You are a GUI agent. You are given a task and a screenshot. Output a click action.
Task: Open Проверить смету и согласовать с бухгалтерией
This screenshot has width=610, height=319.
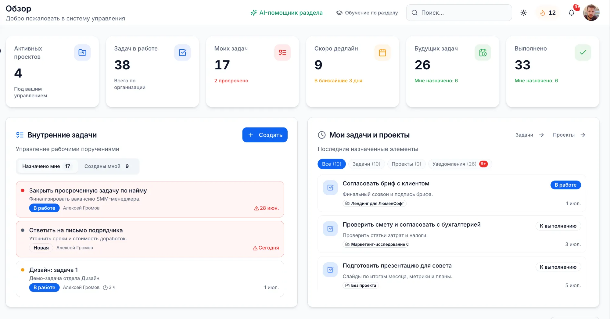[452, 234]
